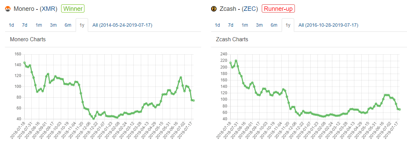Select Monero 3m time range
Image resolution: width=407 pixels, height=149 pixels.
[x=53, y=25]
